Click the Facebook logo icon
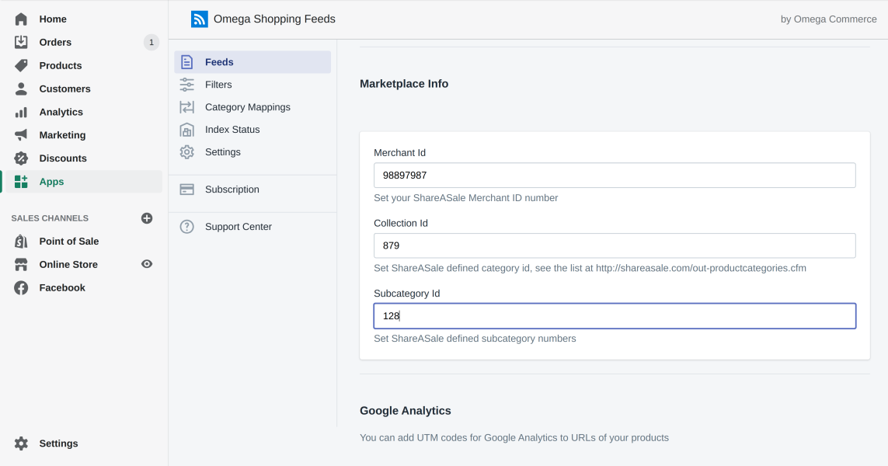 click(x=21, y=287)
